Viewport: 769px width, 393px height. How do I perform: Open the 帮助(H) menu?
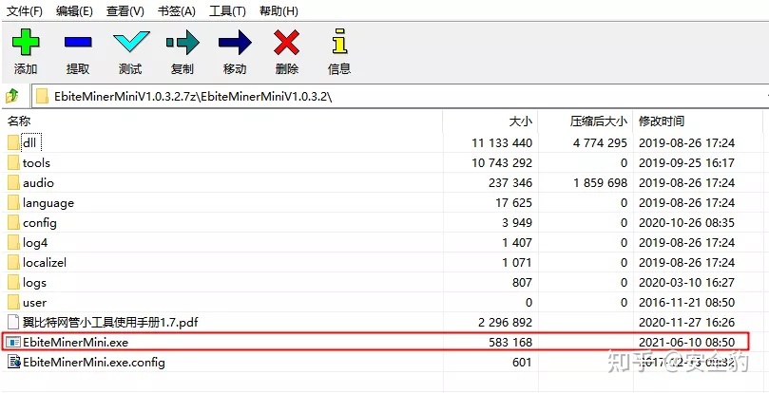pyautogui.click(x=279, y=11)
